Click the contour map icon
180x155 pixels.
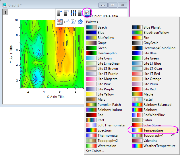coord(60,21)
